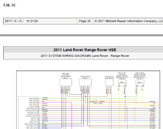
Task: Click the MAF/IAT Sensor Bank 2 component box
Action: (x=66, y=82)
